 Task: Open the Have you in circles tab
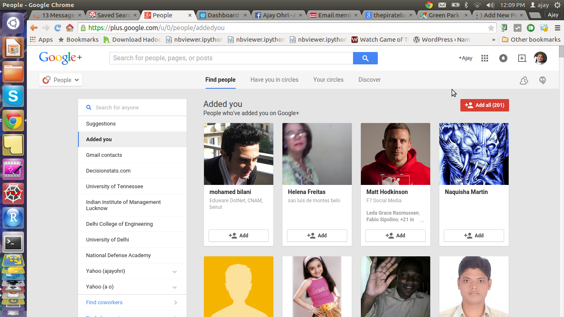274,80
